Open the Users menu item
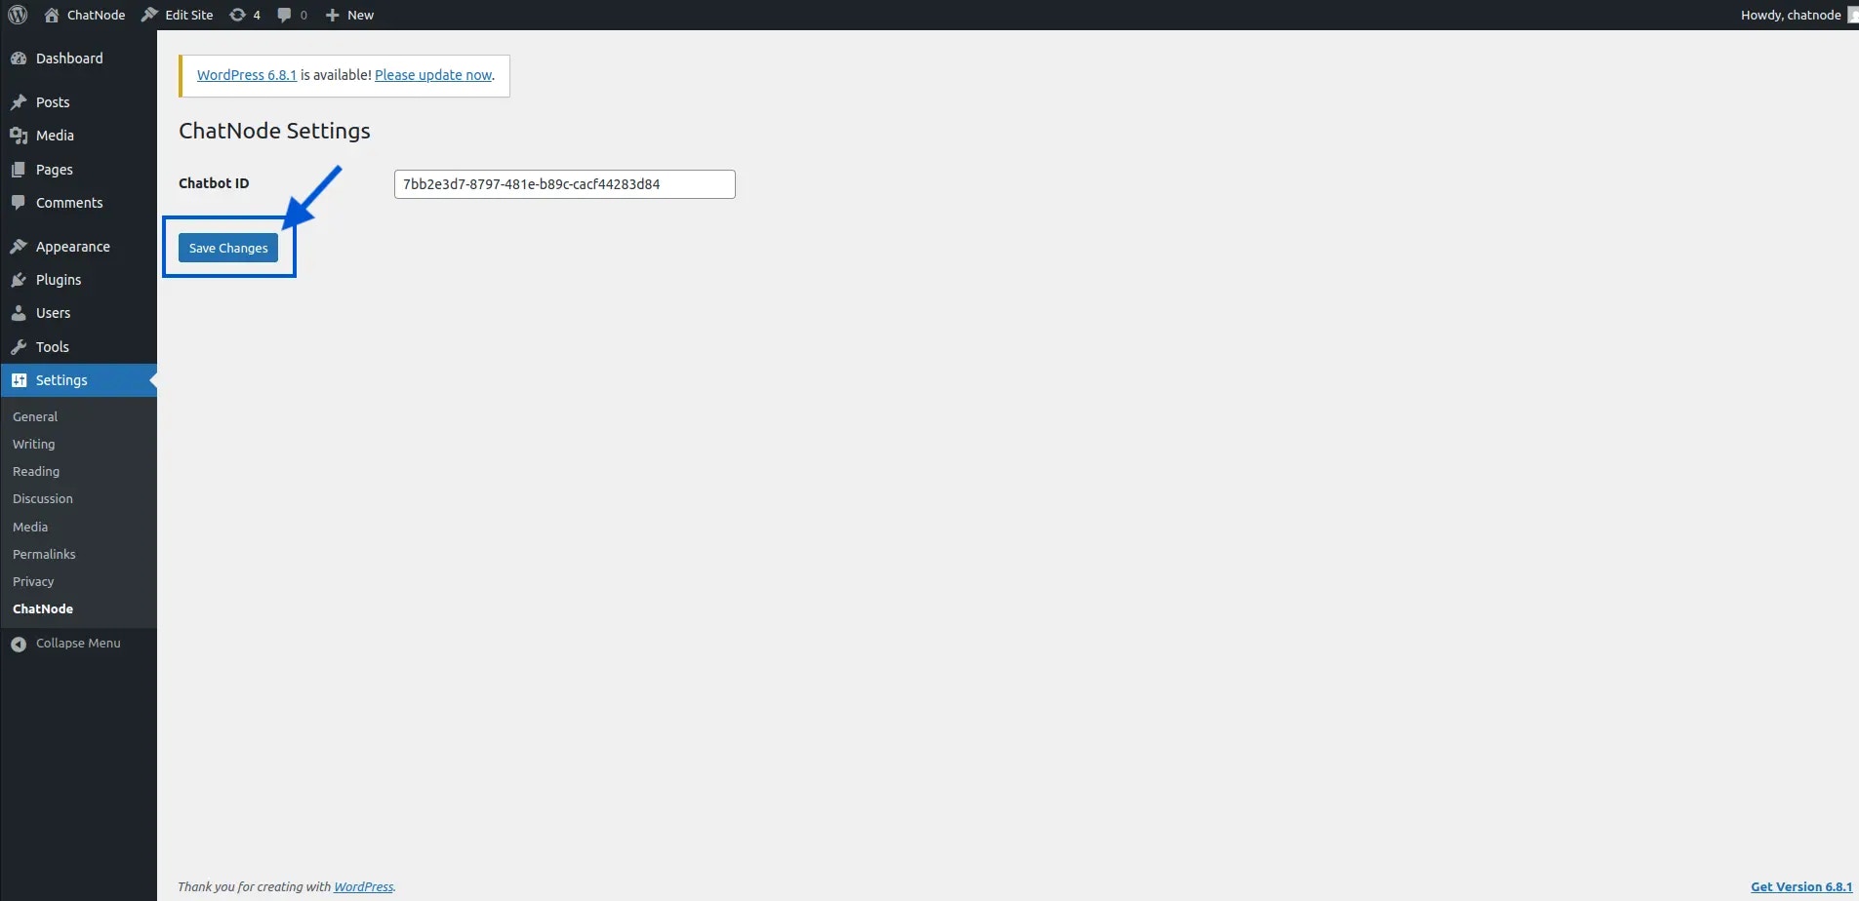The width and height of the screenshot is (1859, 901). 78,313
